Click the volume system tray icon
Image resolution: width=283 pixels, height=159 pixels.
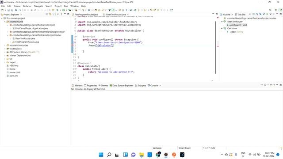254,155
